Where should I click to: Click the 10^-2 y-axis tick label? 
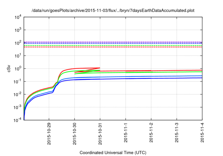[18, 94]
